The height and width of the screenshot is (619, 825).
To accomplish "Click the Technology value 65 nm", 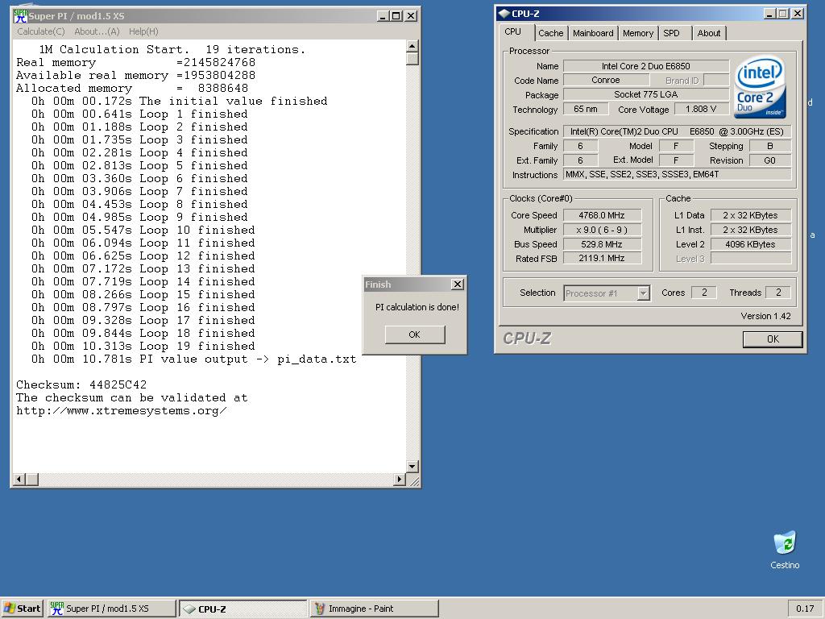I will point(586,109).
